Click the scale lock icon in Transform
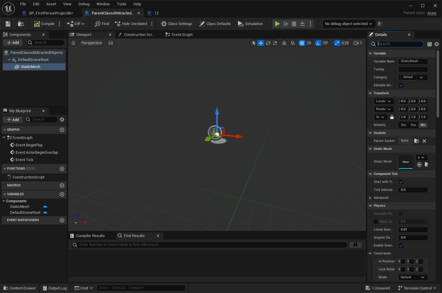Image resolution: width=442 pixels, height=293 pixels. 392,117
